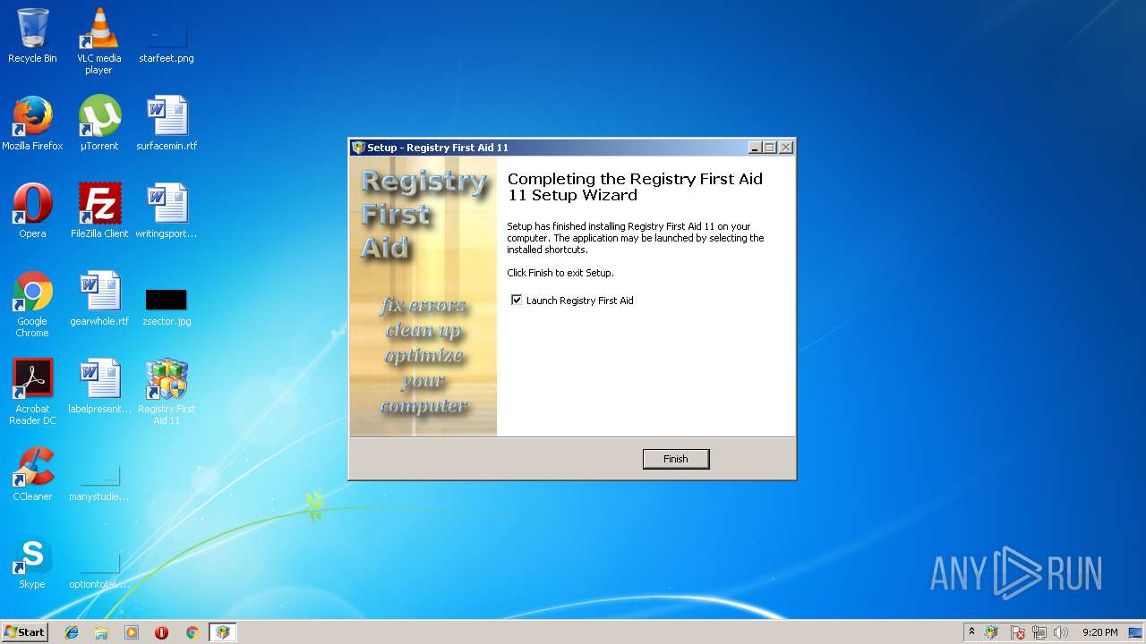
Task: Open Mozilla Firefox desktop shortcut
Action: point(32,123)
